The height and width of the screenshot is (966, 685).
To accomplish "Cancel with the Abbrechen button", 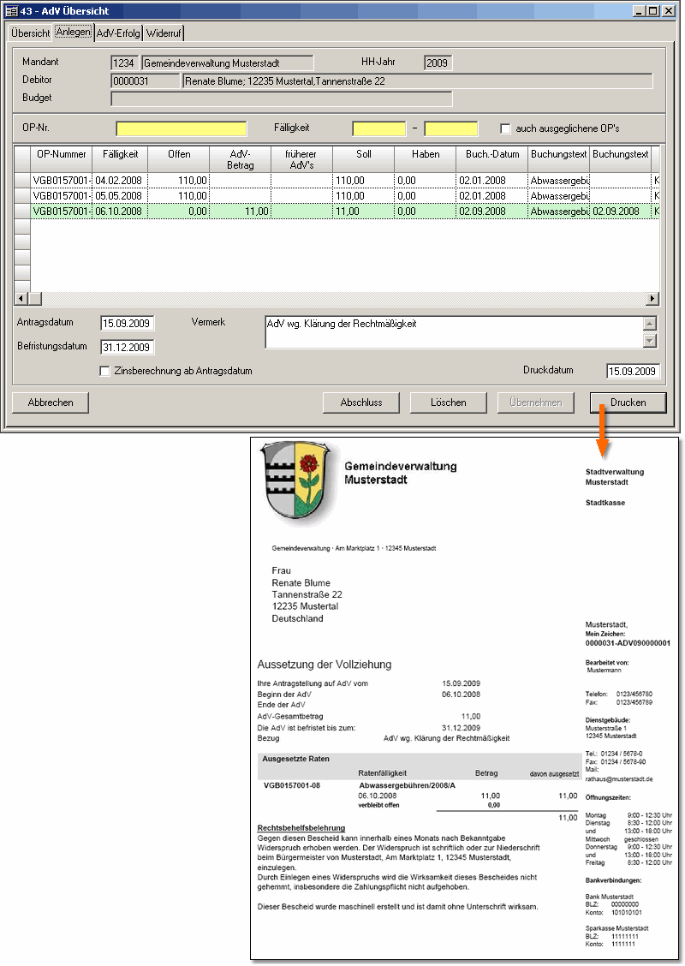I will point(51,402).
